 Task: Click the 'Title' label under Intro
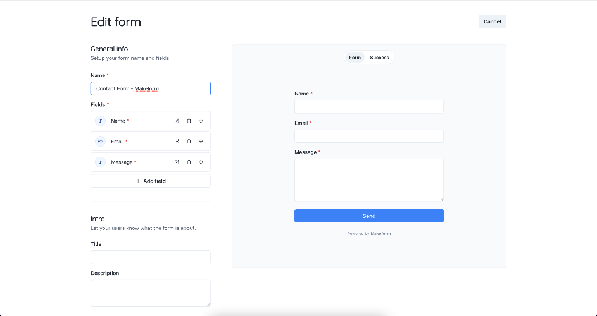pyautogui.click(x=96, y=244)
